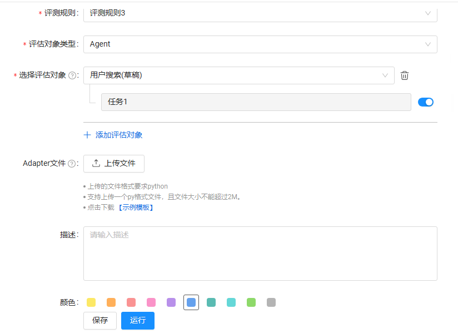
Task: Select the yellow color swatch
Action: coord(91,302)
